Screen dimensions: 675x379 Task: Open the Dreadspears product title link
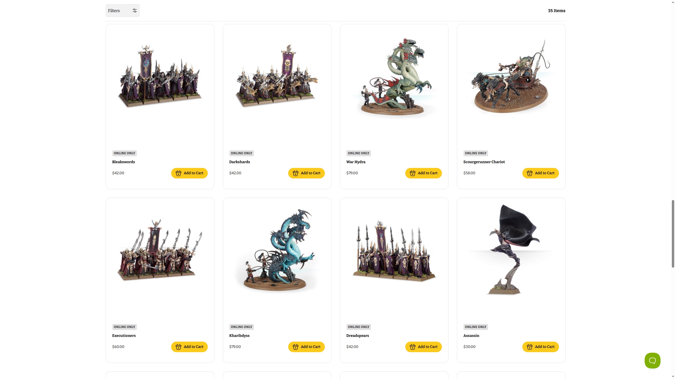point(358,336)
